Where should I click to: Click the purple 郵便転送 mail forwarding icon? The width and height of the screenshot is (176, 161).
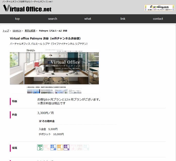(x=66, y=148)
